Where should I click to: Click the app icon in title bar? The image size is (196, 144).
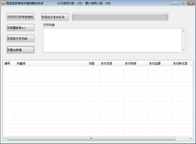coord(3,3)
